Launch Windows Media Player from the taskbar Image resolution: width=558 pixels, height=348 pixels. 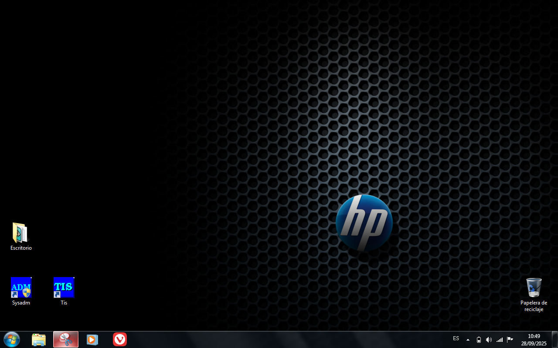coord(92,339)
